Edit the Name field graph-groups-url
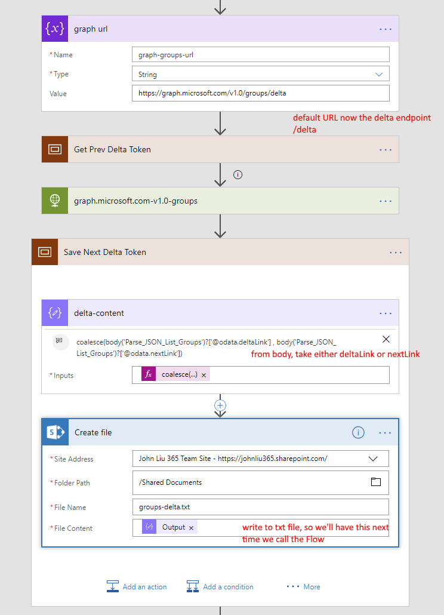 pos(260,55)
